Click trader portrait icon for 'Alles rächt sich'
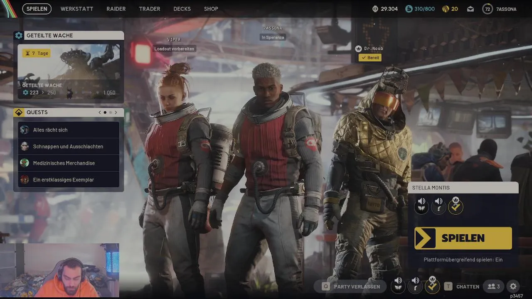 [x=25, y=130]
